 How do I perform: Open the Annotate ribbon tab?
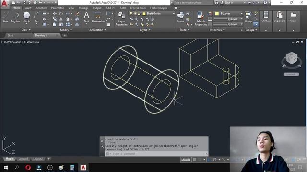click(41, 8)
